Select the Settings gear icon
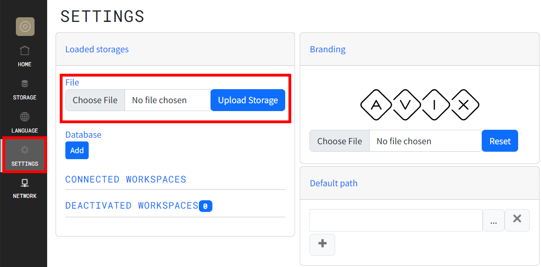 coord(25,150)
